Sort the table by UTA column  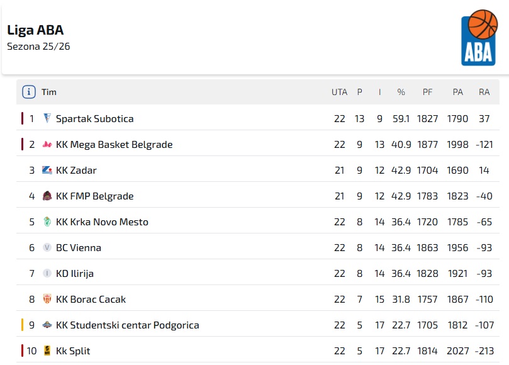339,92
